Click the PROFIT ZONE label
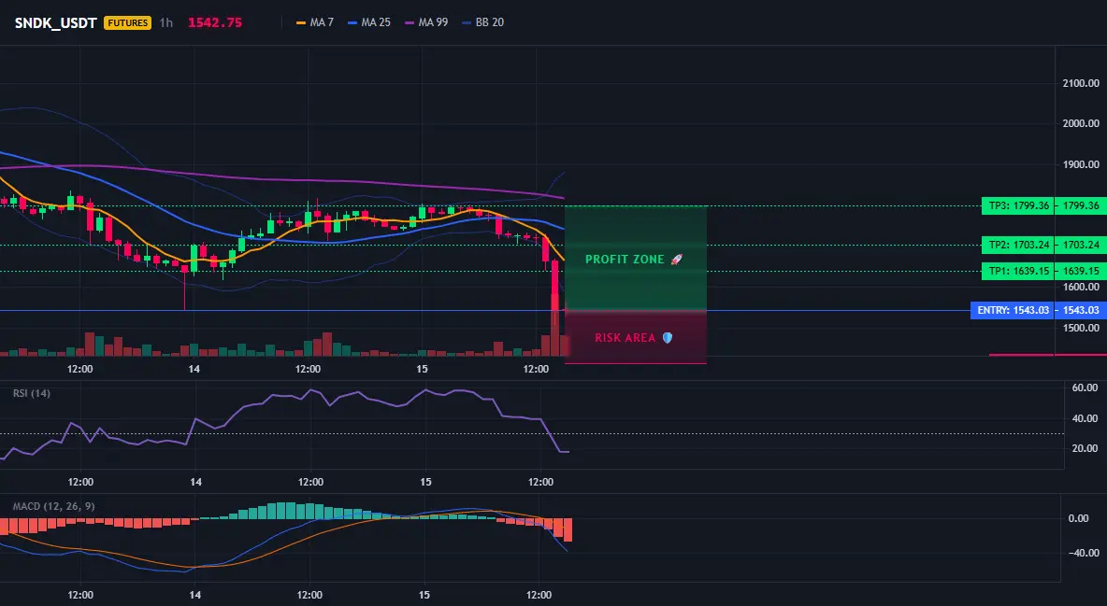Viewport: 1107px width, 606px height. [625, 260]
